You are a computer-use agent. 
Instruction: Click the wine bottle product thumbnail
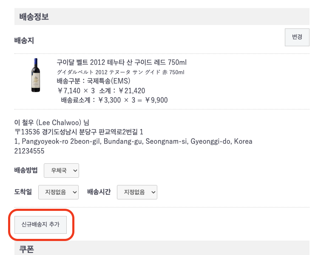35,75
